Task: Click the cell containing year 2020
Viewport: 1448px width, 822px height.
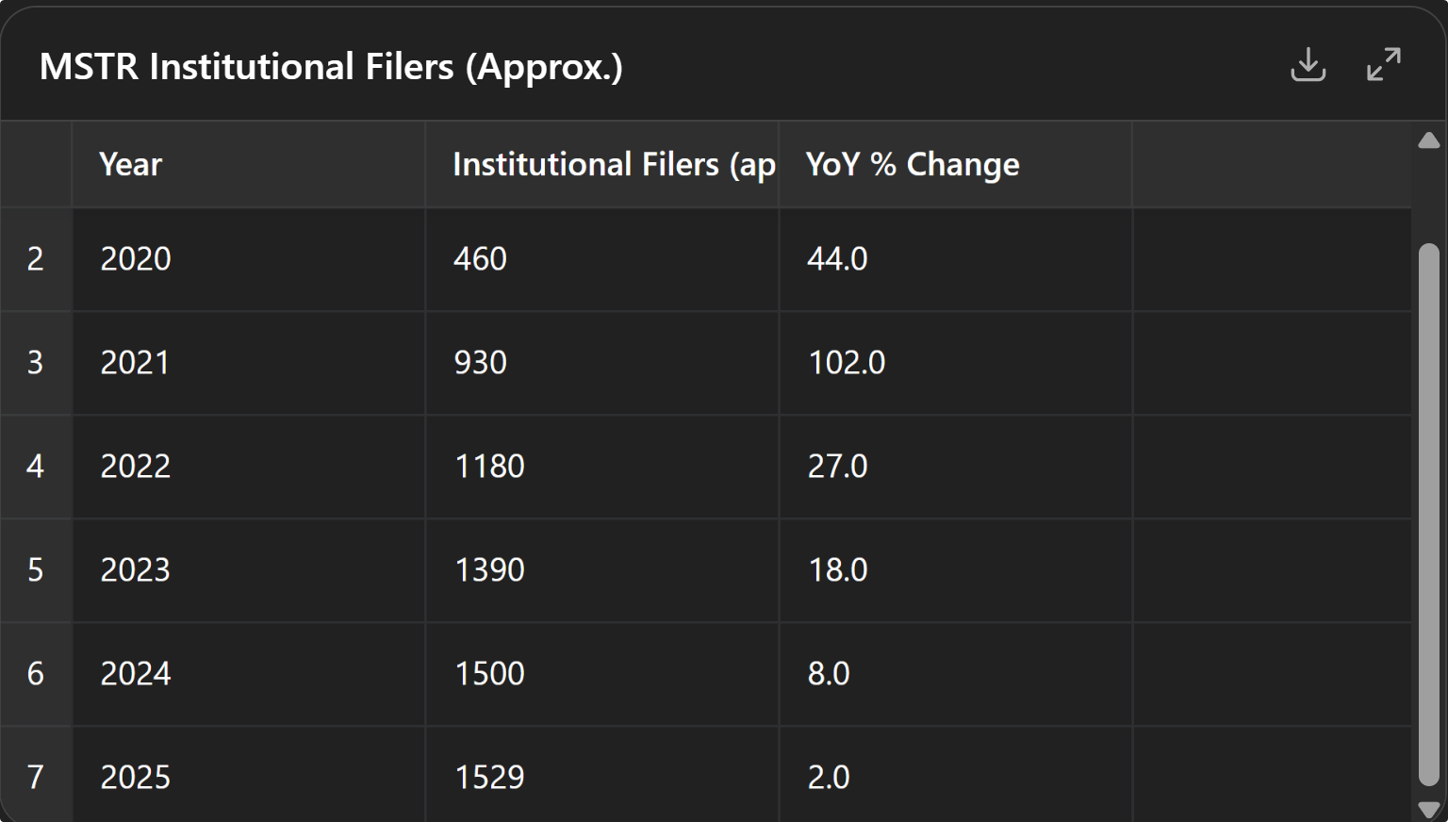Action: click(x=248, y=259)
